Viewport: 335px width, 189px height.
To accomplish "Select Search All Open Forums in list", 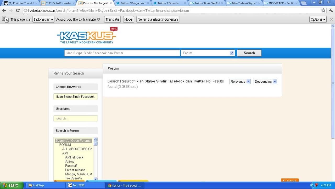I will [x=73, y=141].
